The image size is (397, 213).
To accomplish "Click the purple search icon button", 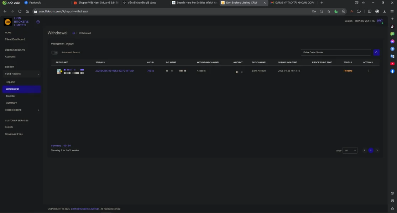I will 376,53.
